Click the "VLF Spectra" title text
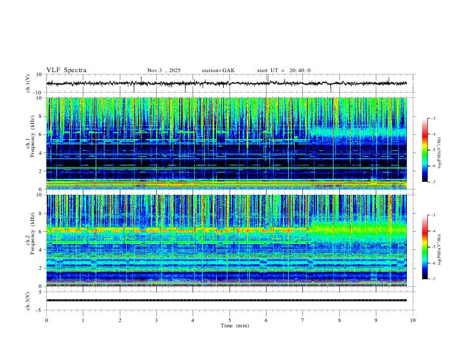465x359 pixels. click(x=66, y=70)
